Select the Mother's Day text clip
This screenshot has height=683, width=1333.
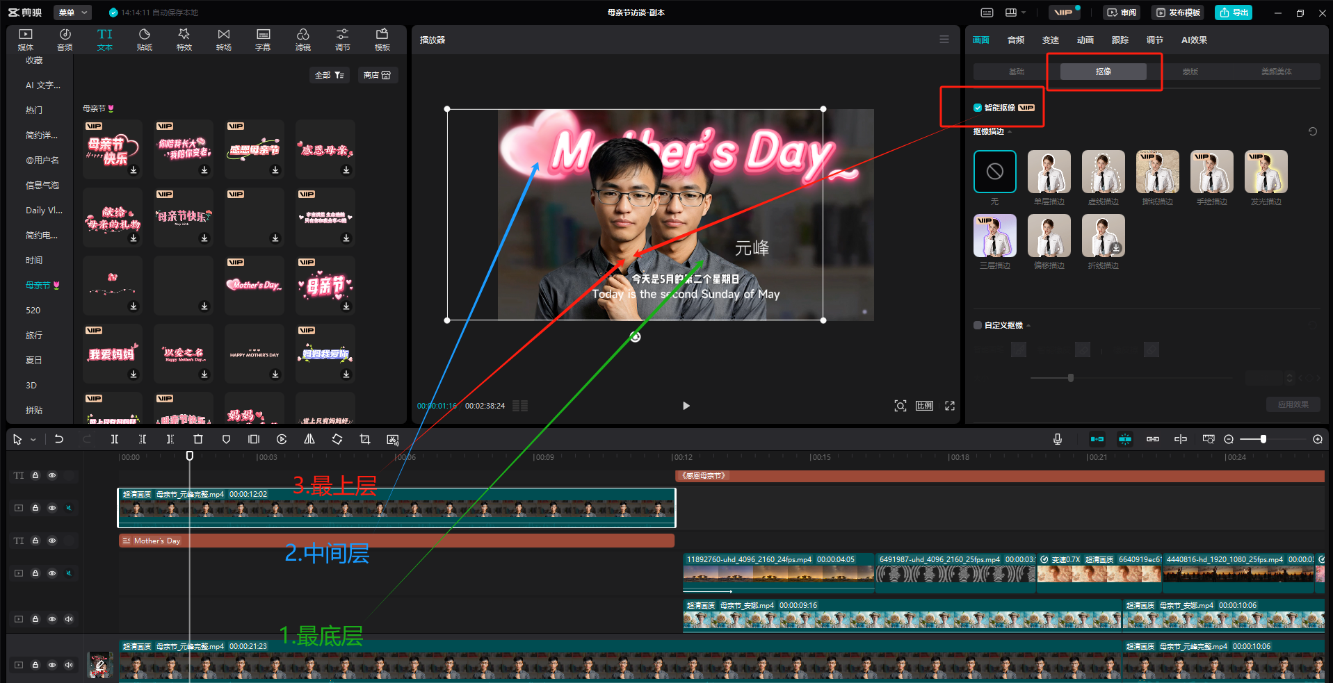(x=396, y=541)
